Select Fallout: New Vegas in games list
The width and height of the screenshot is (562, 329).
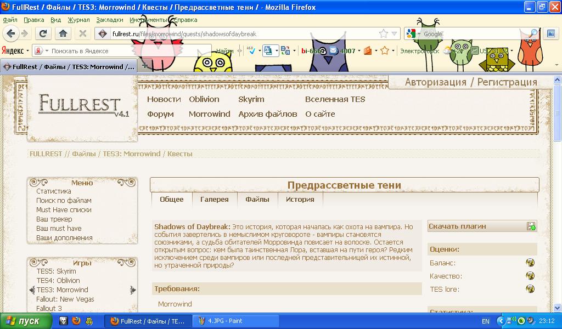click(x=65, y=299)
